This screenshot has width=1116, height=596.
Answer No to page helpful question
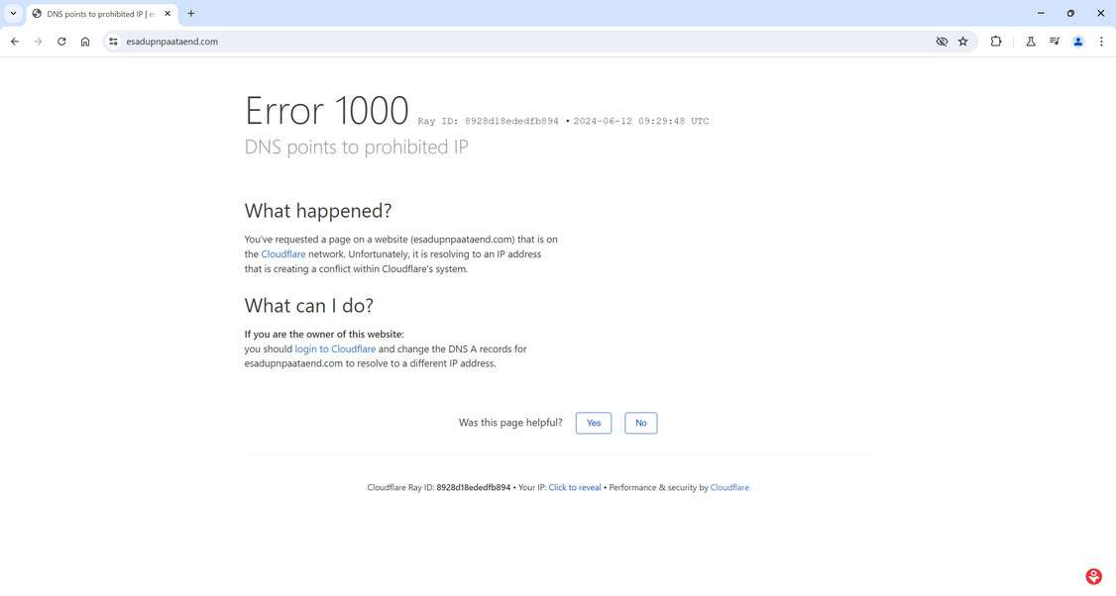640,423
